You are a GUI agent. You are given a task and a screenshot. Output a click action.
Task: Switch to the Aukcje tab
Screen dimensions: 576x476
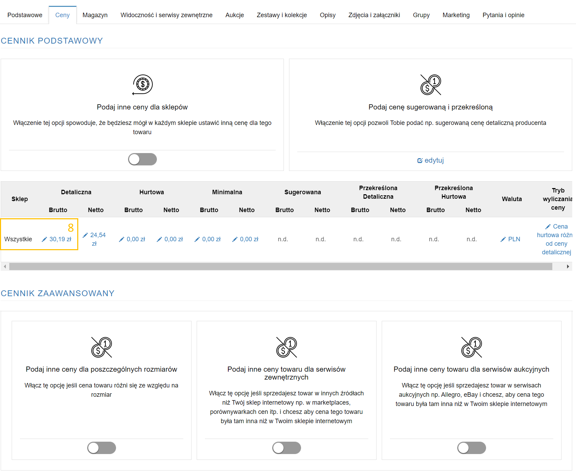[x=234, y=15]
